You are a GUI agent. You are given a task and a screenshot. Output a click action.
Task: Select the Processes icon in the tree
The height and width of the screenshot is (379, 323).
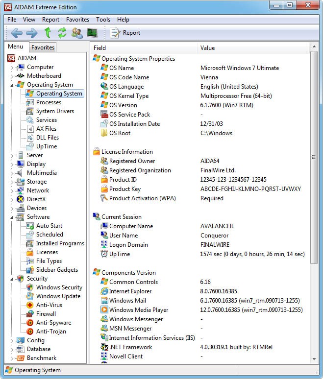coord(30,102)
